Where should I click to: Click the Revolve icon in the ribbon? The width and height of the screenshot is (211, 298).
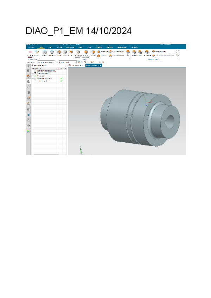click(x=52, y=52)
